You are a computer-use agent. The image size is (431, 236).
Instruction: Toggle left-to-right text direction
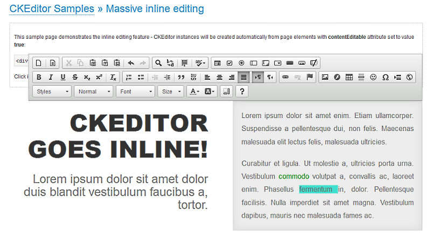258,77
